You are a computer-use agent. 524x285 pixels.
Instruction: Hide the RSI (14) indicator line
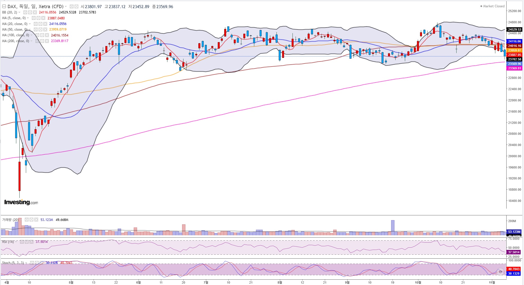[22, 242]
